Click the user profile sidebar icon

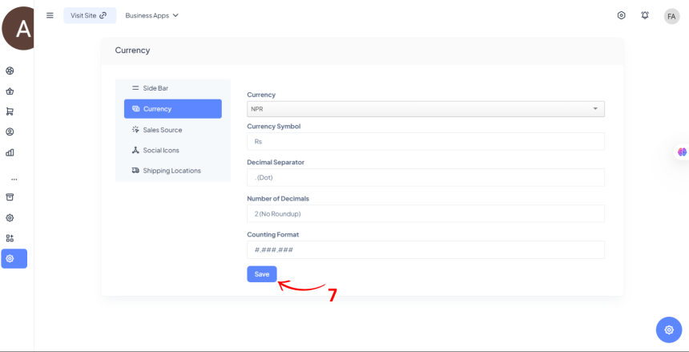(x=10, y=131)
